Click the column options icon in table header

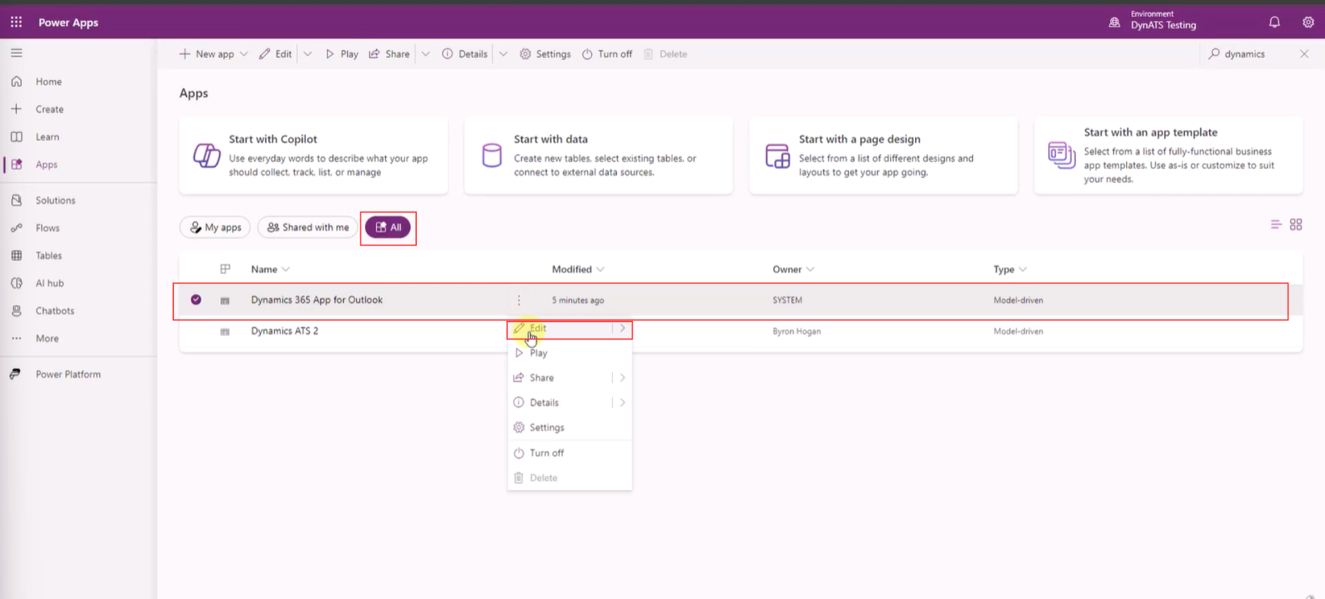pos(225,269)
